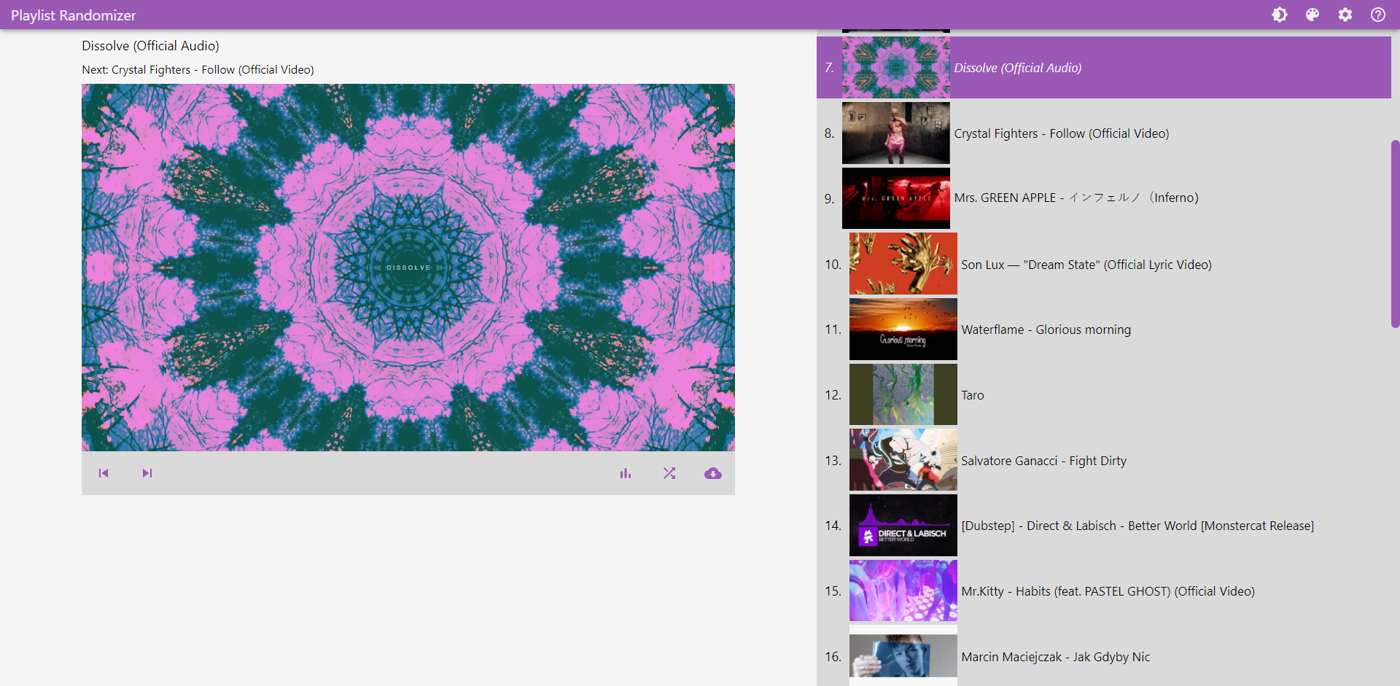Viewport: 1400px width, 686px height.
Task: Open the audio visualizer
Action: [626, 473]
